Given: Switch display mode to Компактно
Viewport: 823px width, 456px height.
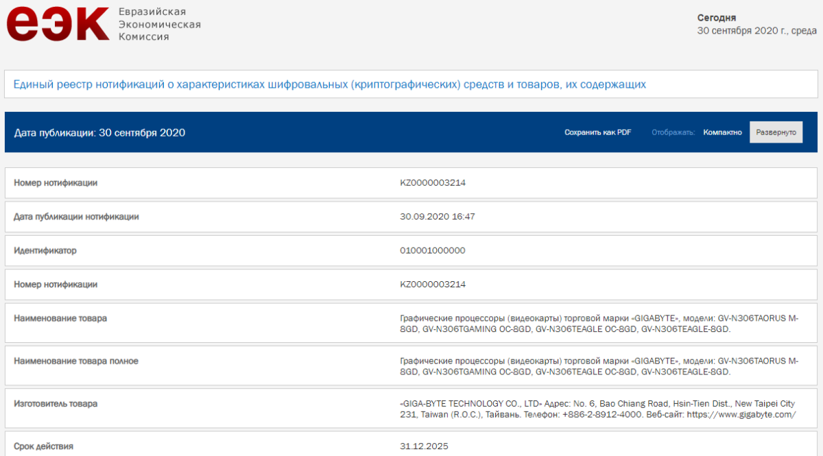Looking at the screenshot, I should click(x=722, y=132).
